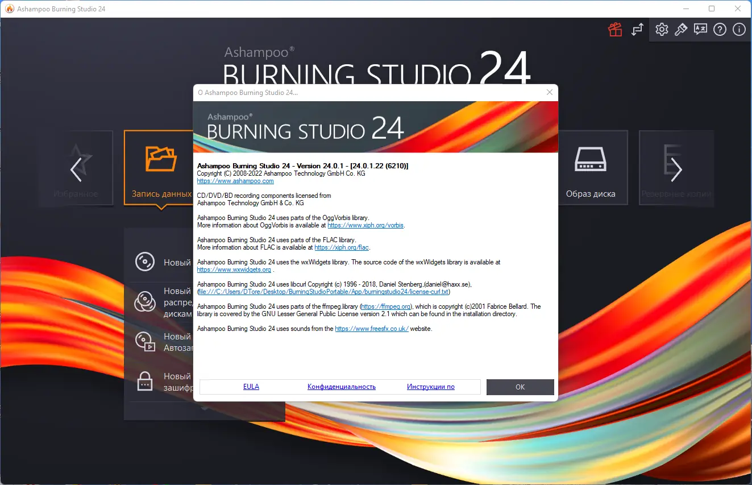This screenshot has width=752, height=485.
Task: Close the About dialog with X
Action: pos(549,92)
